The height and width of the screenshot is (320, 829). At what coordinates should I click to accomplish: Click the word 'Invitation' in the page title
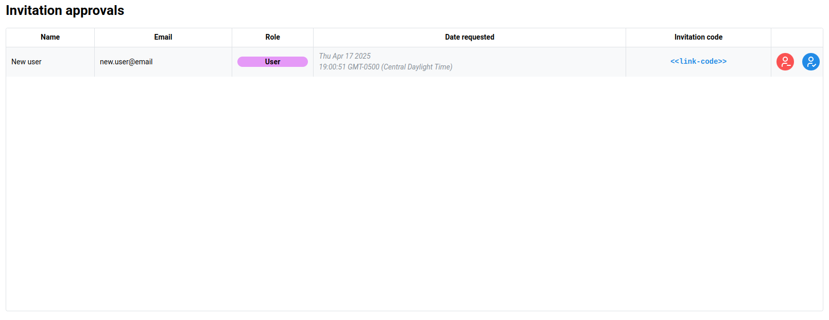click(x=34, y=11)
